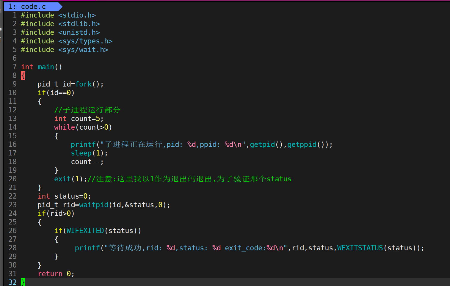Click line number 16 in the gutter
The height and width of the screenshot is (286, 450).
(12, 144)
